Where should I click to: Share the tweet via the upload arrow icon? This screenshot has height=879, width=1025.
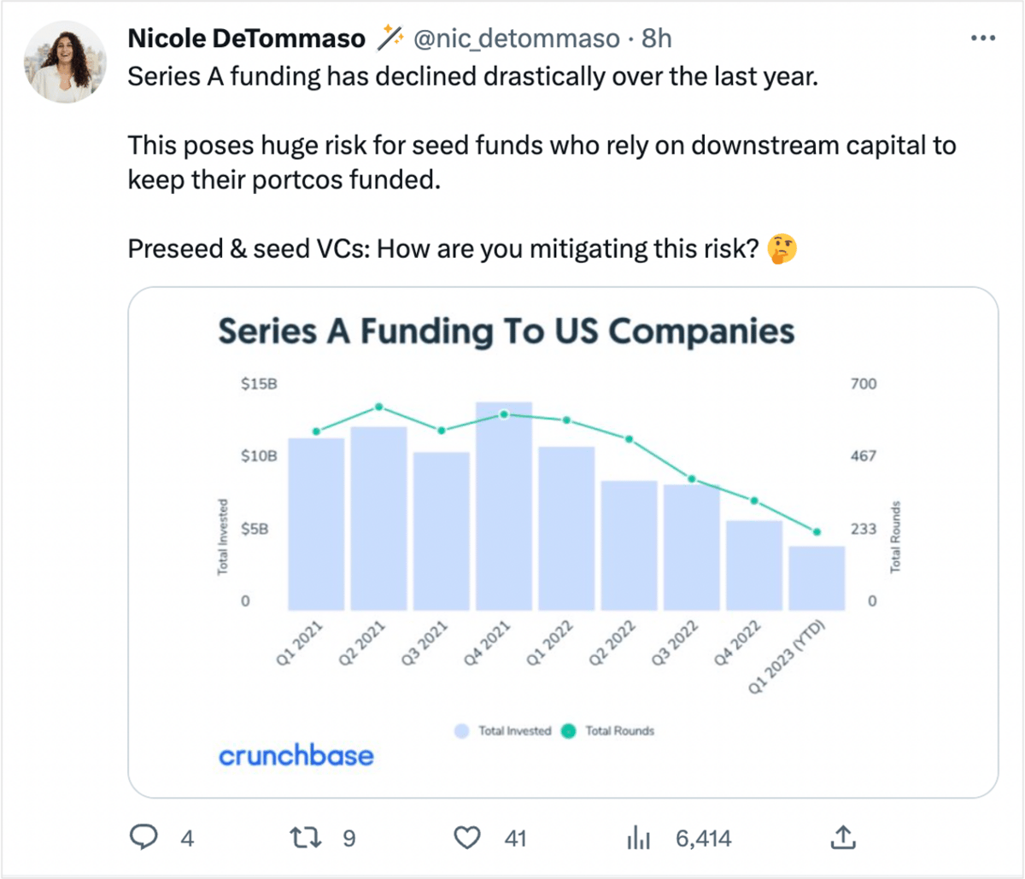click(x=843, y=837)
